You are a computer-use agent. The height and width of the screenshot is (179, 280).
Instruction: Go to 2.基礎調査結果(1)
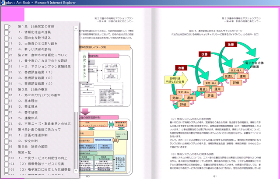35,72
